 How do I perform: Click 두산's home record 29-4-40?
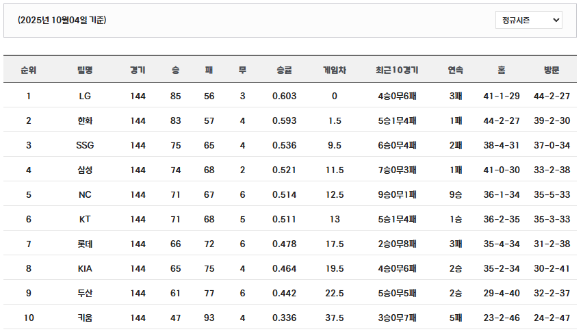(501, 293)
